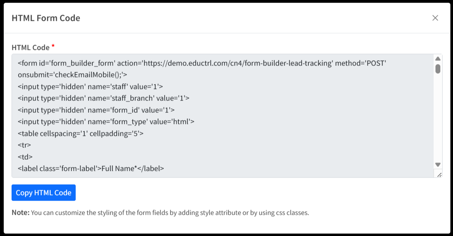Place cursor on the <tr> line

(25, 145)
